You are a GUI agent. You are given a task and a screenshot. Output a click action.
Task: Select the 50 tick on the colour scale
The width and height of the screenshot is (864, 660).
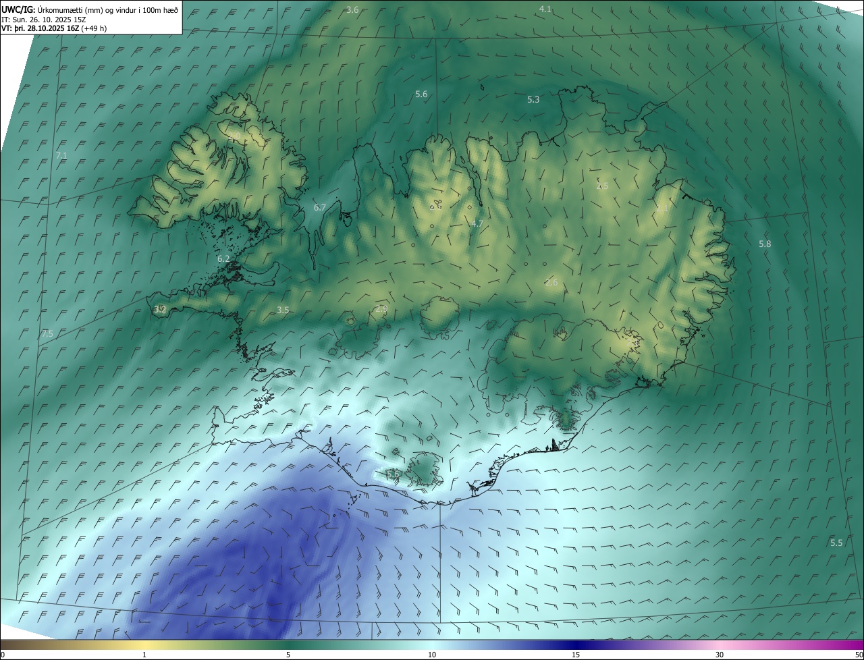tap(859, 655)
